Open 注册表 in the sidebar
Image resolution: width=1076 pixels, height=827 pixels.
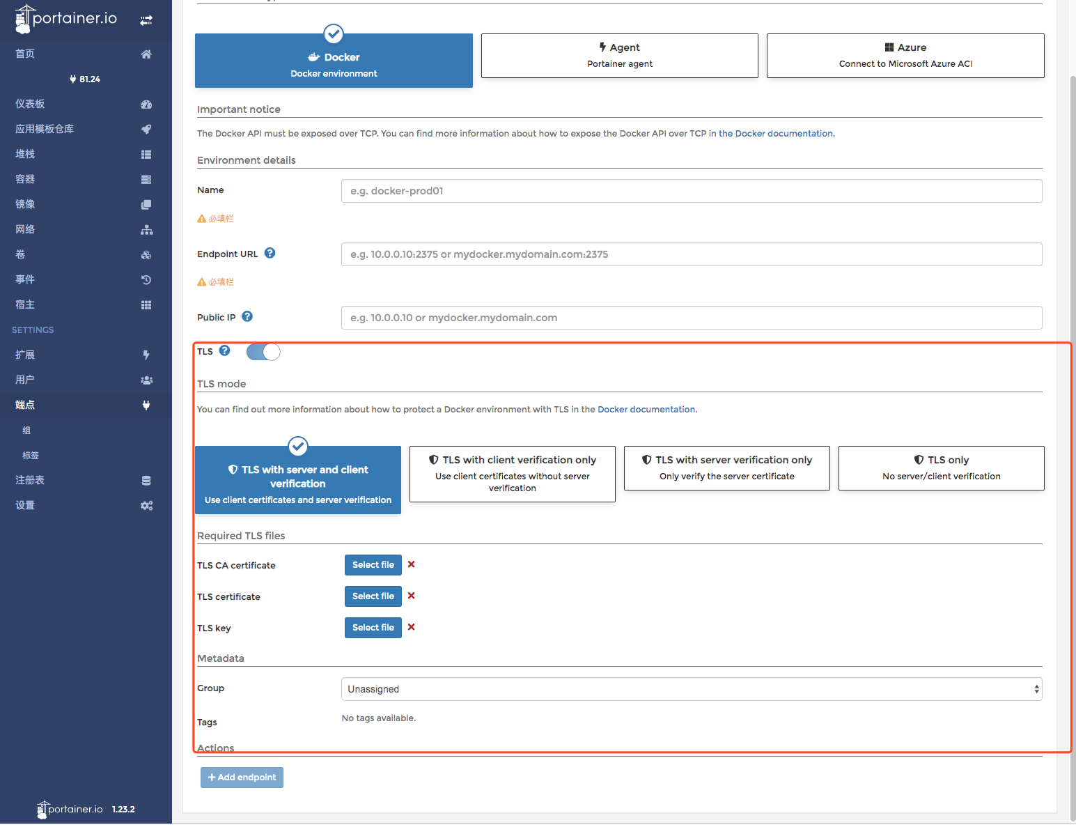click(30, 480)
